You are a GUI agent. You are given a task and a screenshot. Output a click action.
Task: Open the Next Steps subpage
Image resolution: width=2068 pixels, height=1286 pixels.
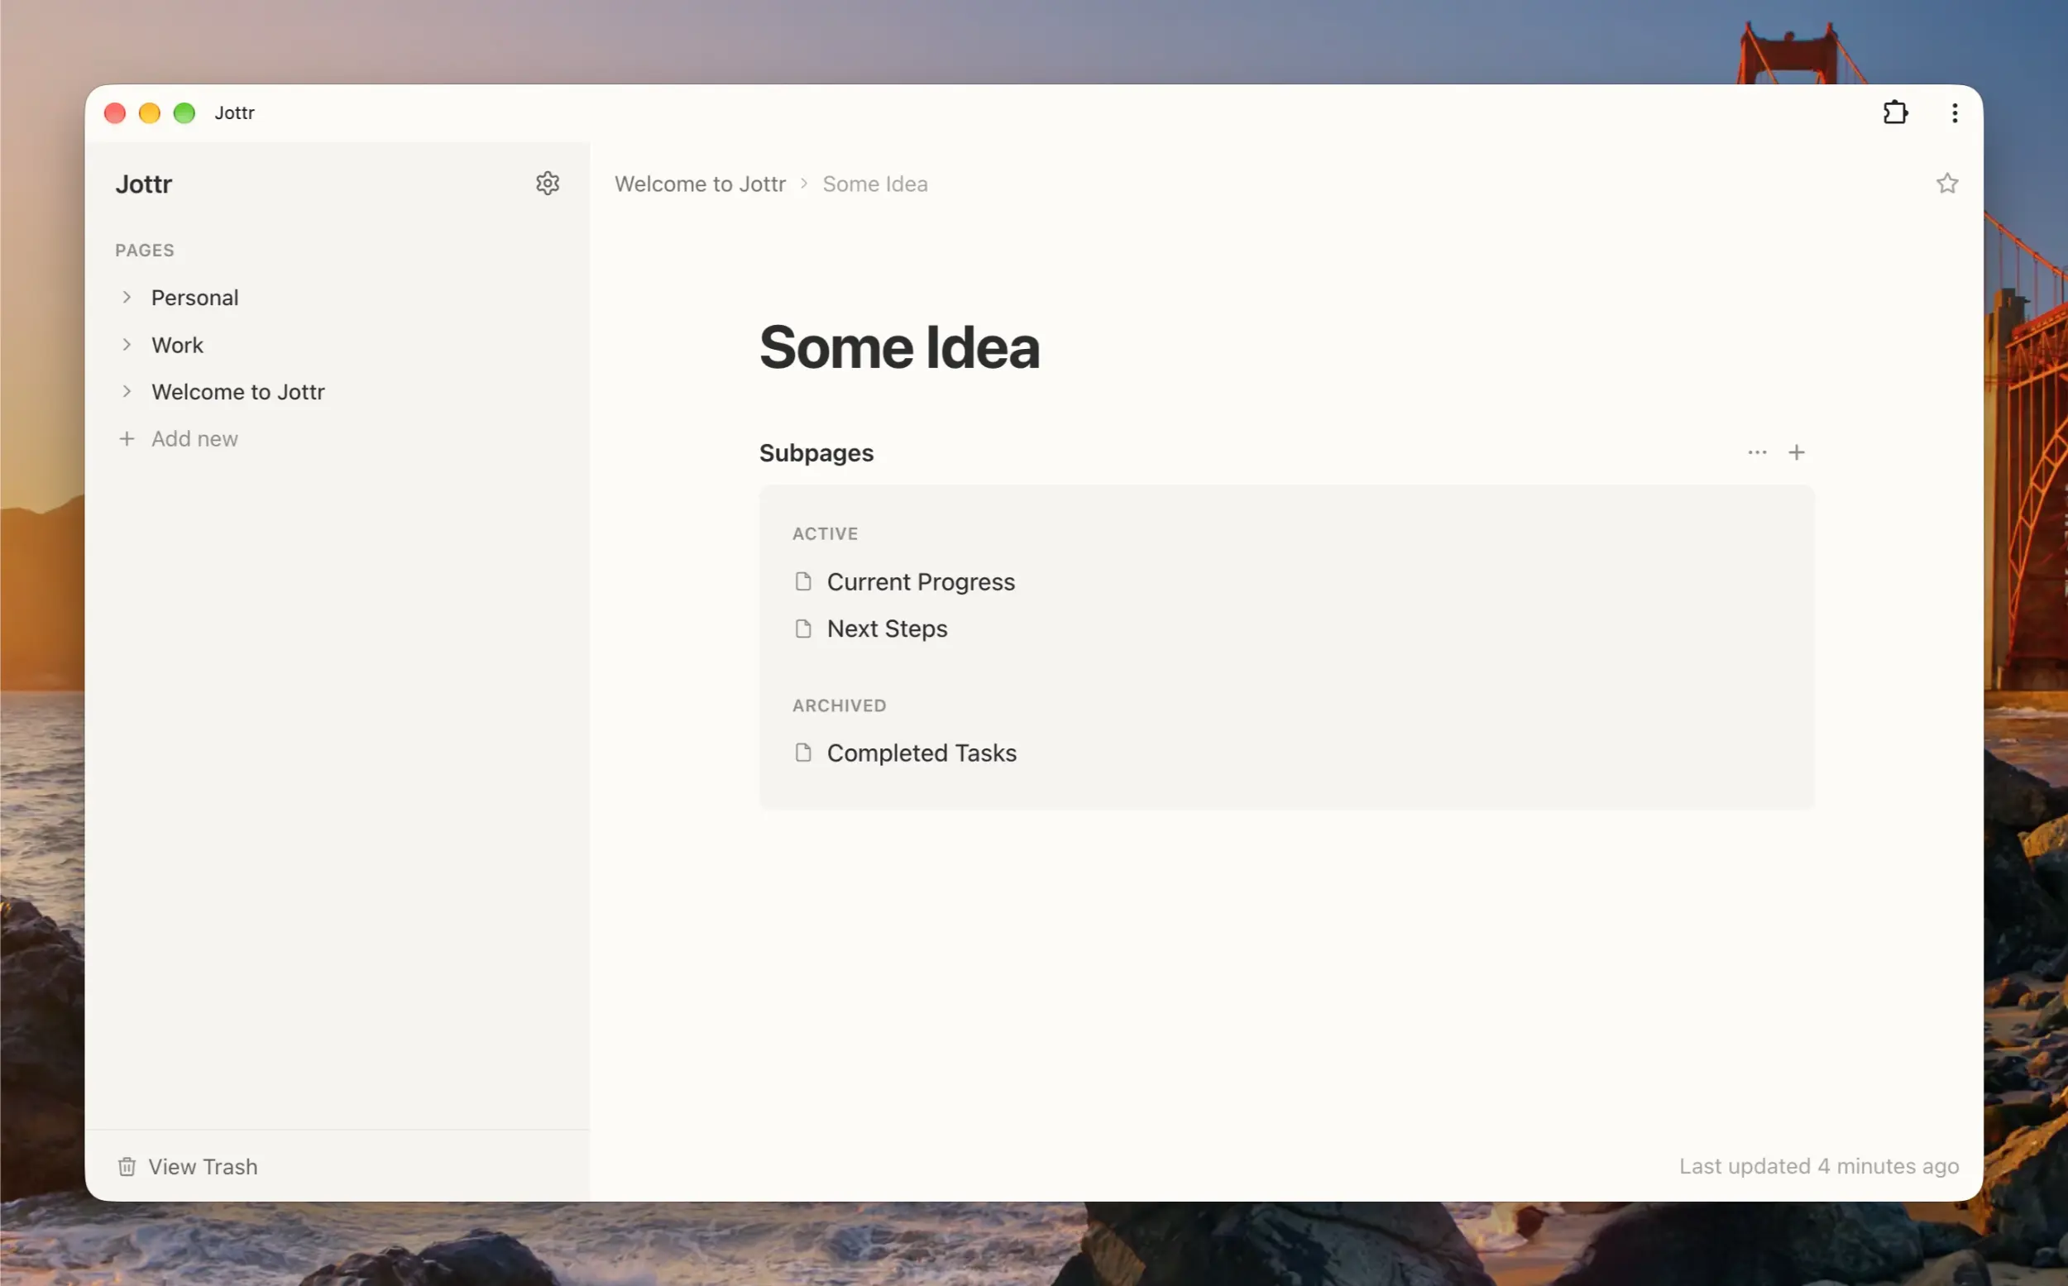887,629
